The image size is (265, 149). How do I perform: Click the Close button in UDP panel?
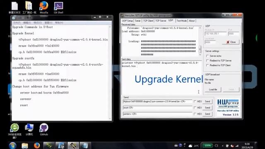231,42
